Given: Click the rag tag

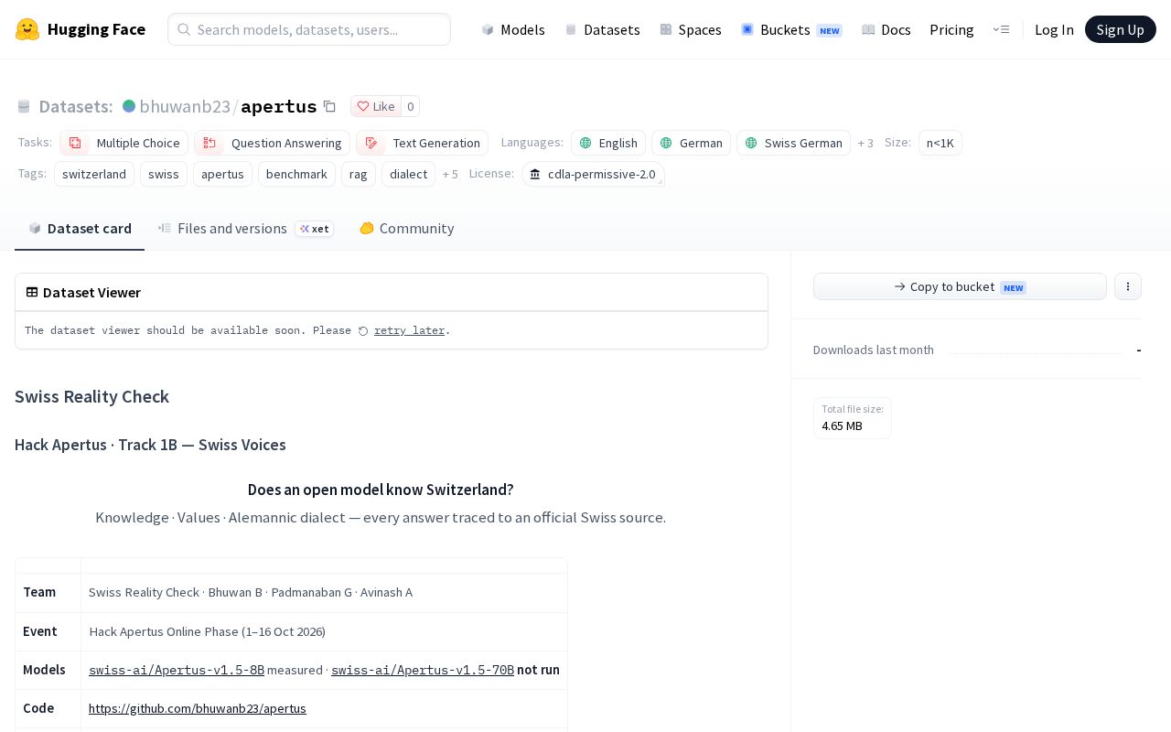Looking at the screenshot, I should (358, 174).
